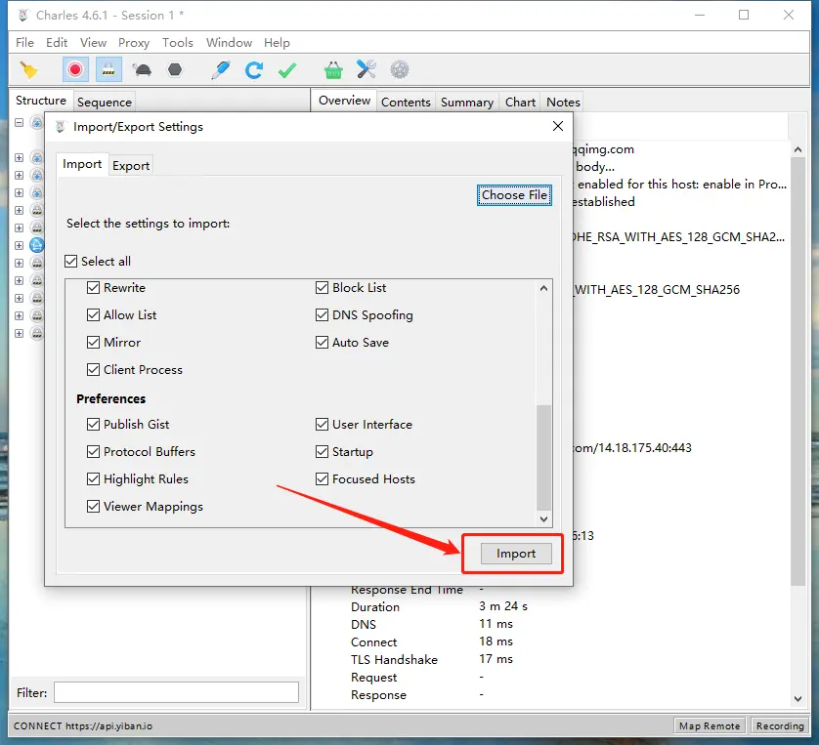Click the Import button
The image size is (819, 745).
(x=516, y=554)
